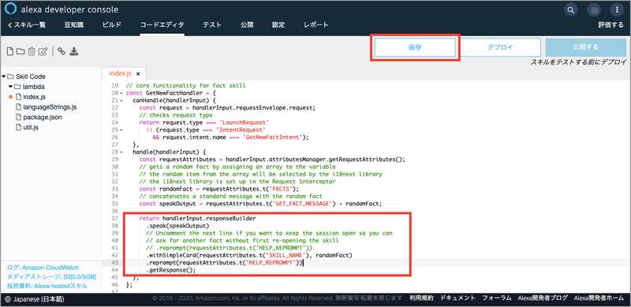Open the three-dot more menu
Screen dimensions: 631x307
[617, 9]
